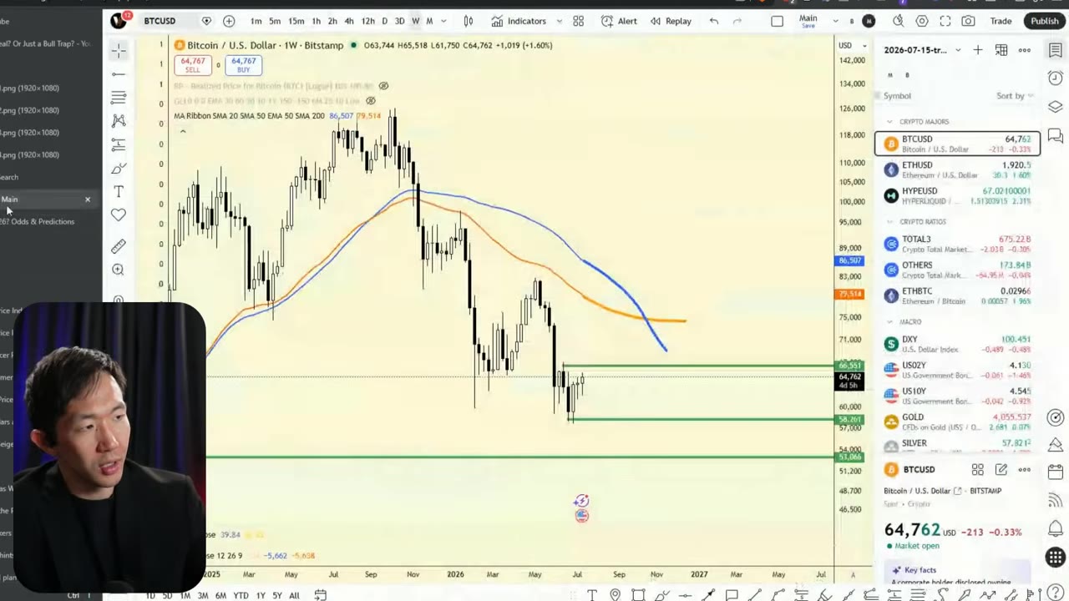Click the 64,767 BUY button
Screen dimensions: 1069x601
click(x=243, y=65)
